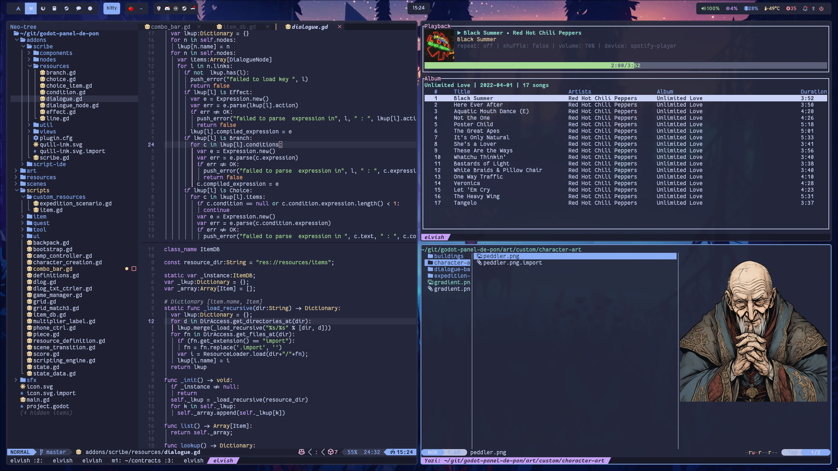
Task: Switch to the Firefox workspace icon
Action: (43, 9)
